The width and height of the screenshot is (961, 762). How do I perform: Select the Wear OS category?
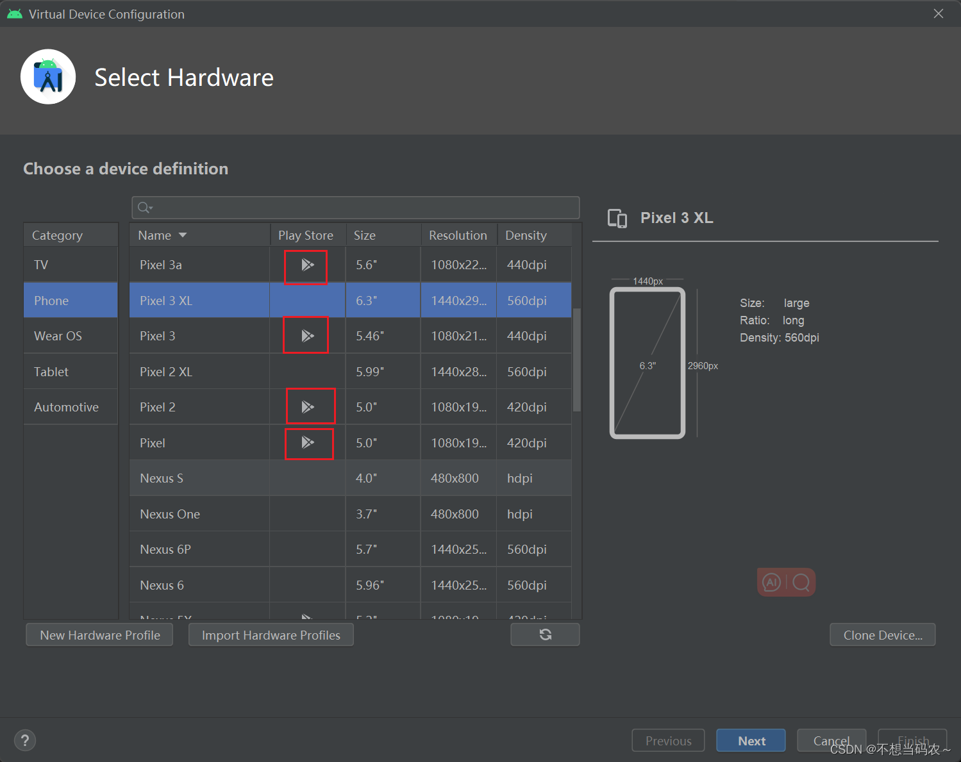(x=71, y=336)
